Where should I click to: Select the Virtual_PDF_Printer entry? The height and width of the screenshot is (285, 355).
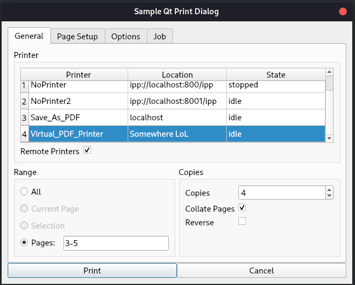point(78,134)
